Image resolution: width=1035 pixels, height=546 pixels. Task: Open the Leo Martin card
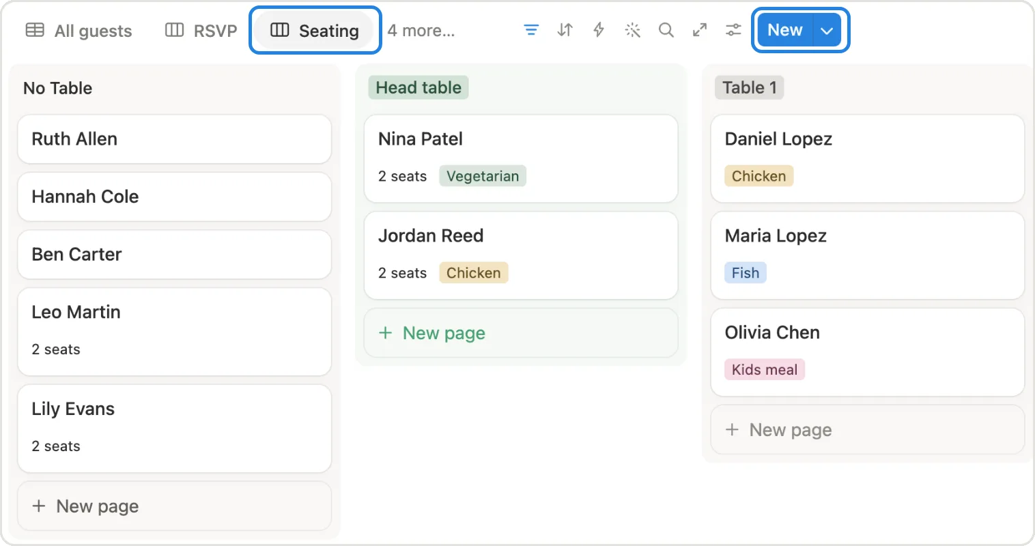click(175, 332)
